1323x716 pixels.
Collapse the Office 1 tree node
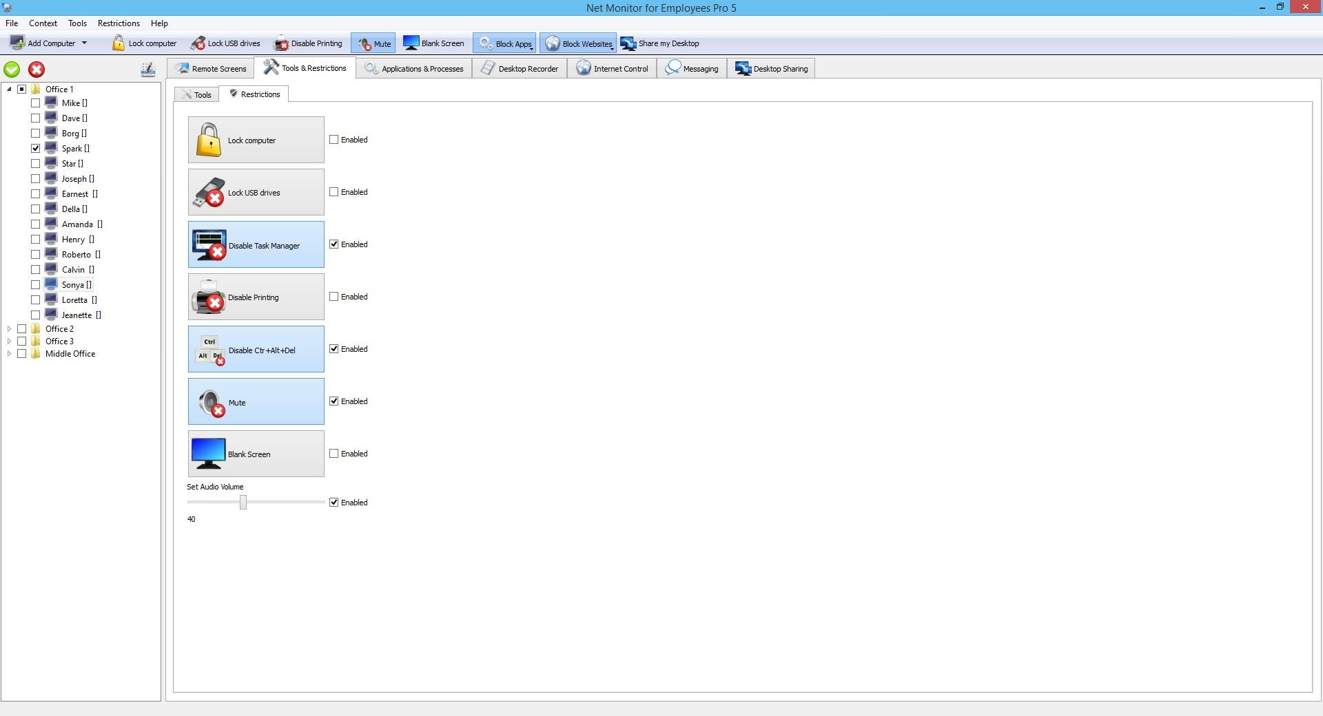click(9, 89)
